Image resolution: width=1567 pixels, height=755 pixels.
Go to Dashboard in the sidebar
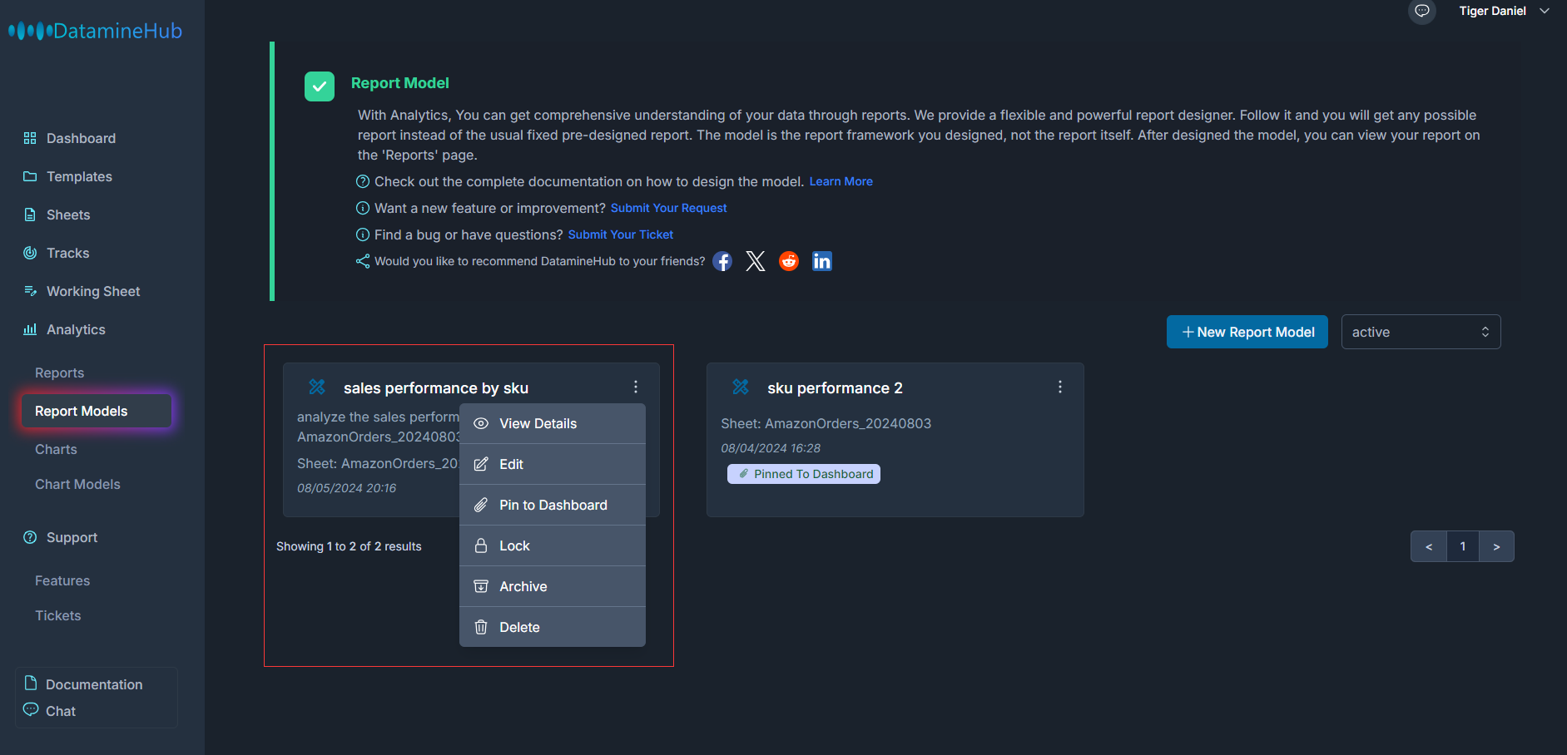(x=81, y=138)
